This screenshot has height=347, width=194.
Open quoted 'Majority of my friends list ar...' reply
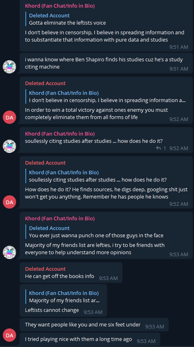(64, 297)
